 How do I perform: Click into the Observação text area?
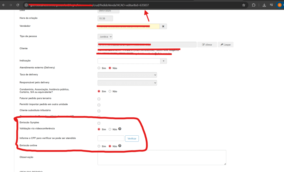pos(162,158)
